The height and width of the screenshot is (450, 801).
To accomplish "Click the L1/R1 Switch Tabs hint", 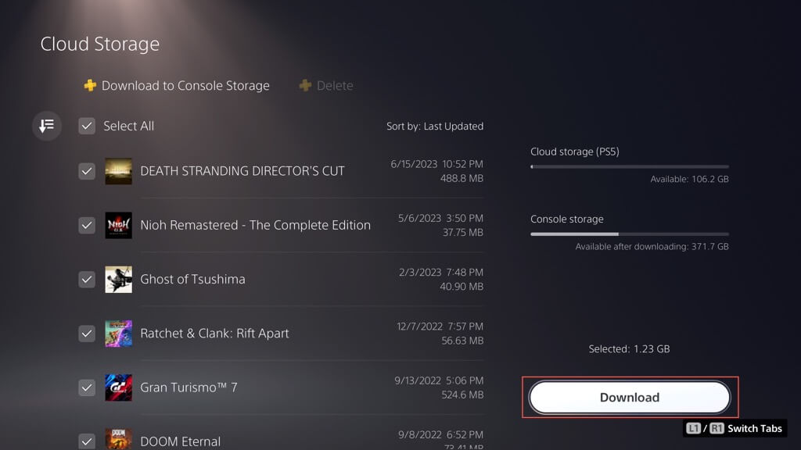I will pyautogui.click(x=734, y=428).
